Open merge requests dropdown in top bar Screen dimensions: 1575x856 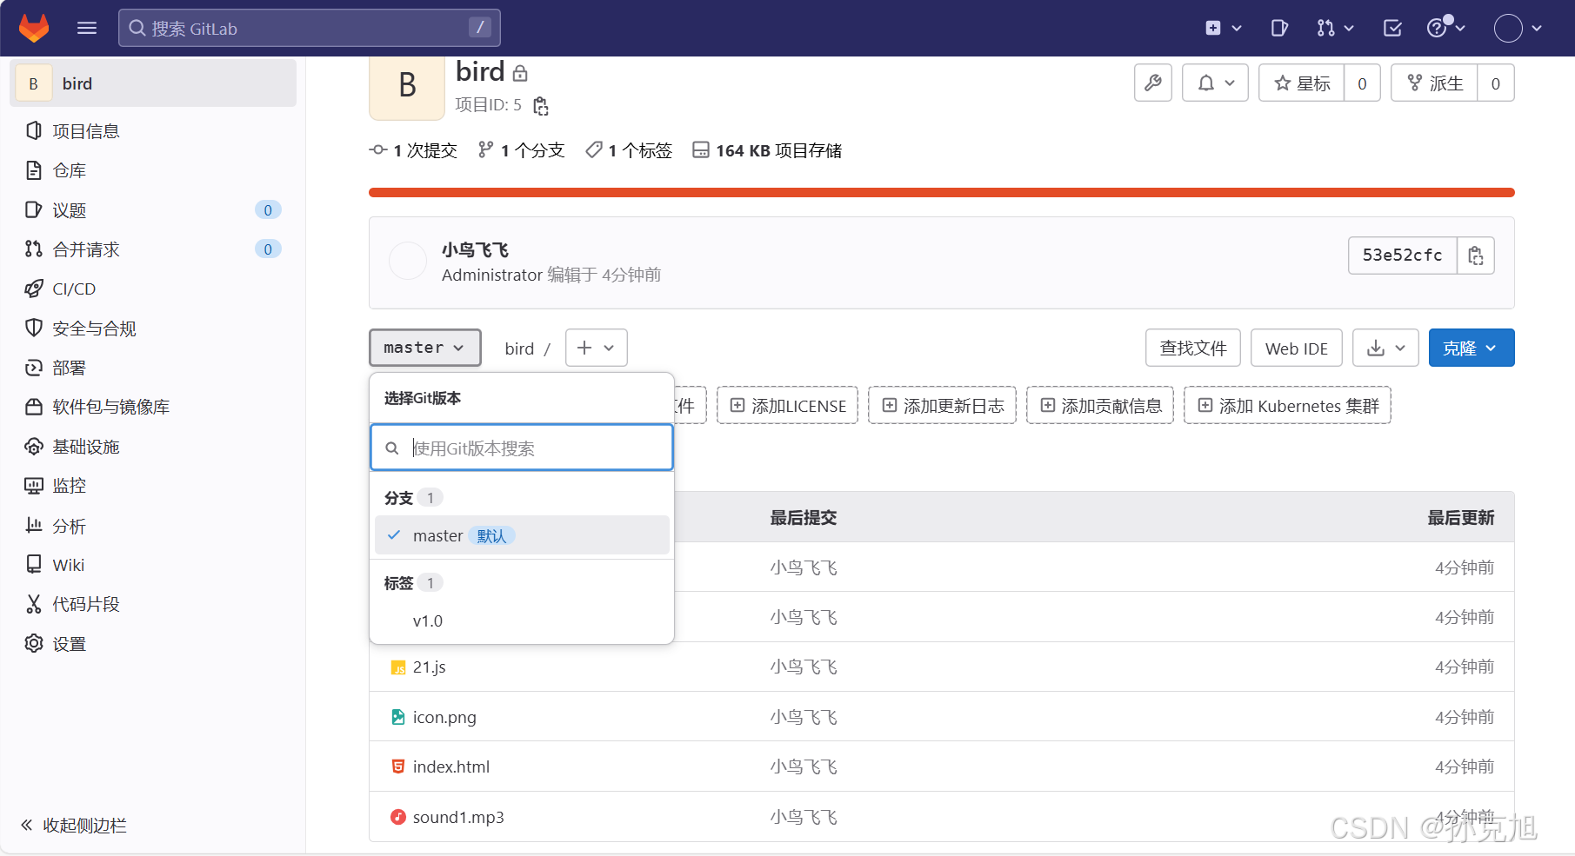[1335, 28]
